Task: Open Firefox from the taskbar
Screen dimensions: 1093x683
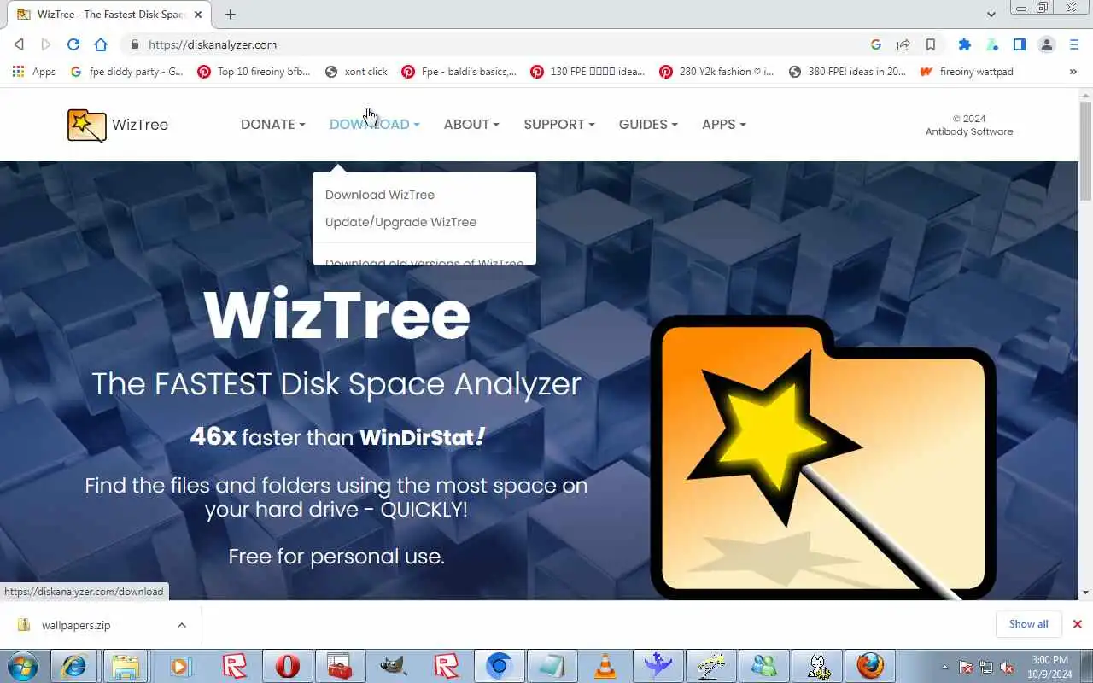Action: pos(870,665)
